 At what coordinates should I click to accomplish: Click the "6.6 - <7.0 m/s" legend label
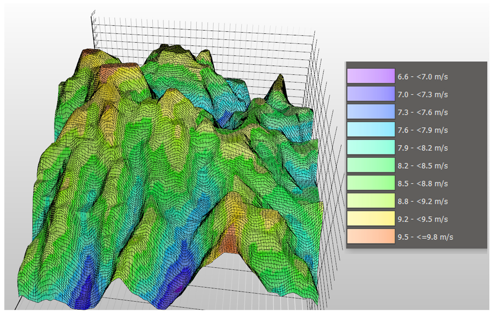[x=423, y=77]
